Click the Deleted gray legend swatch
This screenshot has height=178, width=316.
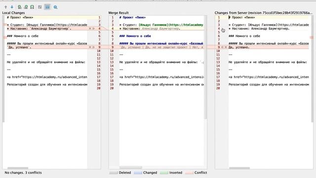114,173
